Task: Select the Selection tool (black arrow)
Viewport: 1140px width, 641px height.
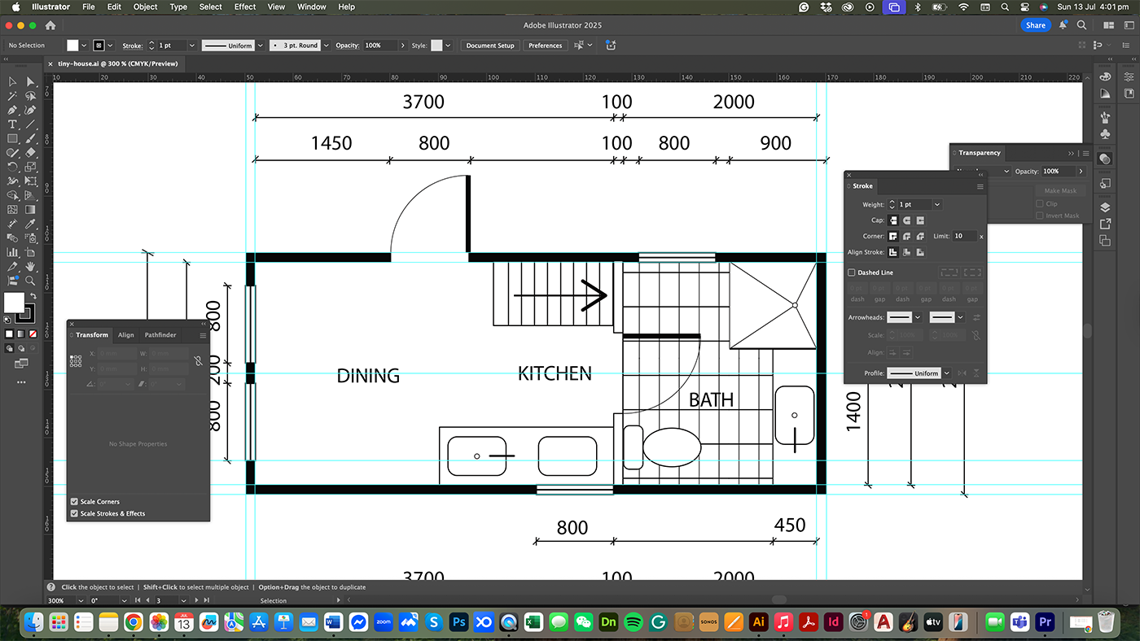Action: point(12,81)
